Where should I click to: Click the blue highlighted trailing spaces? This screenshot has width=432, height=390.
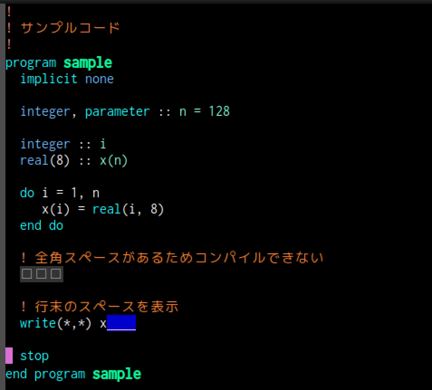point(121,323)
